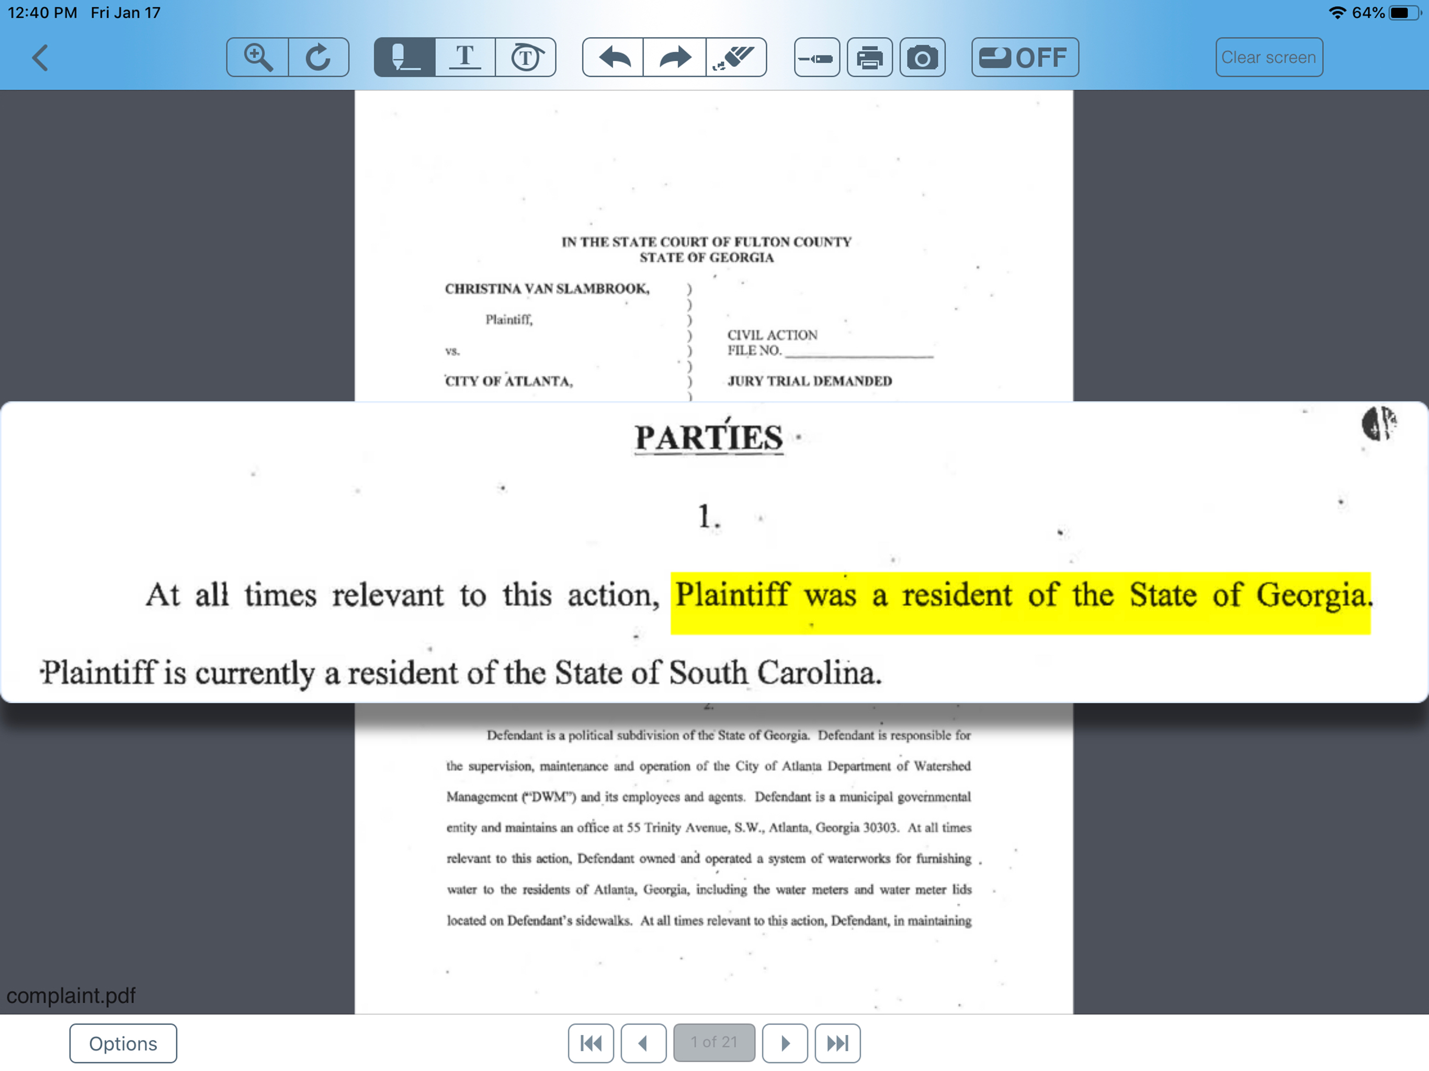Tap 'CHRISTINA VAN SLAMBROOK' plaintiff name
This screenshot has width=1429, height=1071.
[x=547, y=289]
